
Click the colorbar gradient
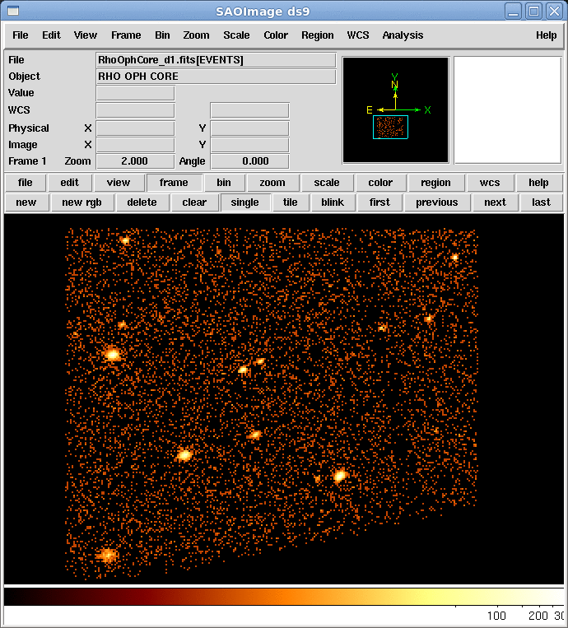284,597
